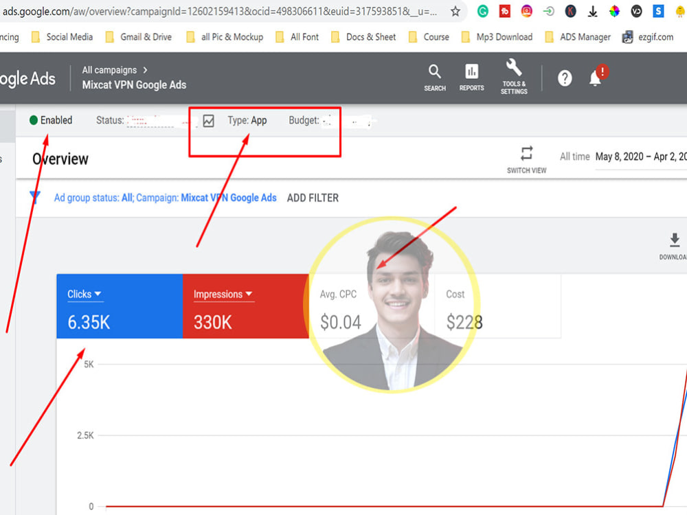Open the ADS Manager bookmark folder

pos(578,37)
